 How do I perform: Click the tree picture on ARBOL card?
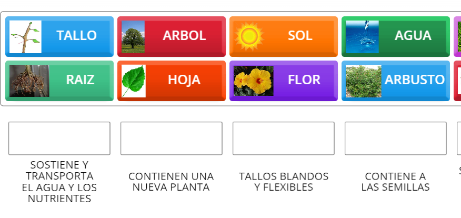pyautogui.click(x=133, y=36)
